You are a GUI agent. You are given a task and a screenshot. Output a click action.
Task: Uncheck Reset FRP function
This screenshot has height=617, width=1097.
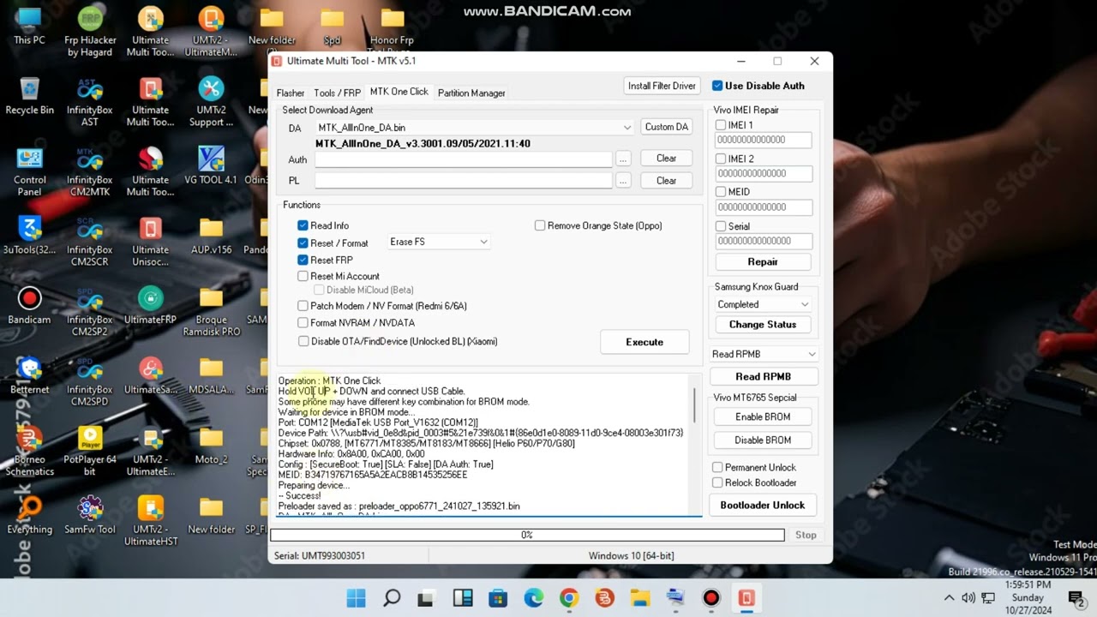(303, 260)
